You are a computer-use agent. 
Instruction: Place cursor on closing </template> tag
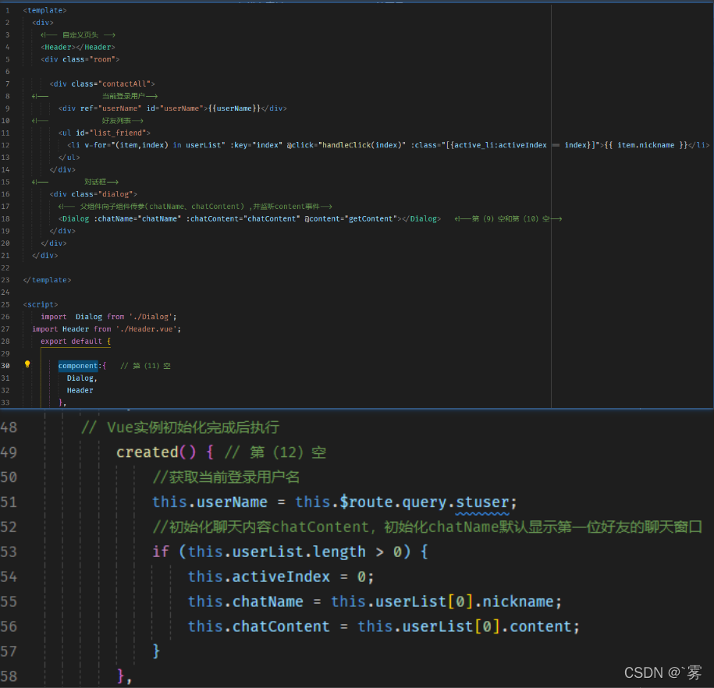click(48, 279)
